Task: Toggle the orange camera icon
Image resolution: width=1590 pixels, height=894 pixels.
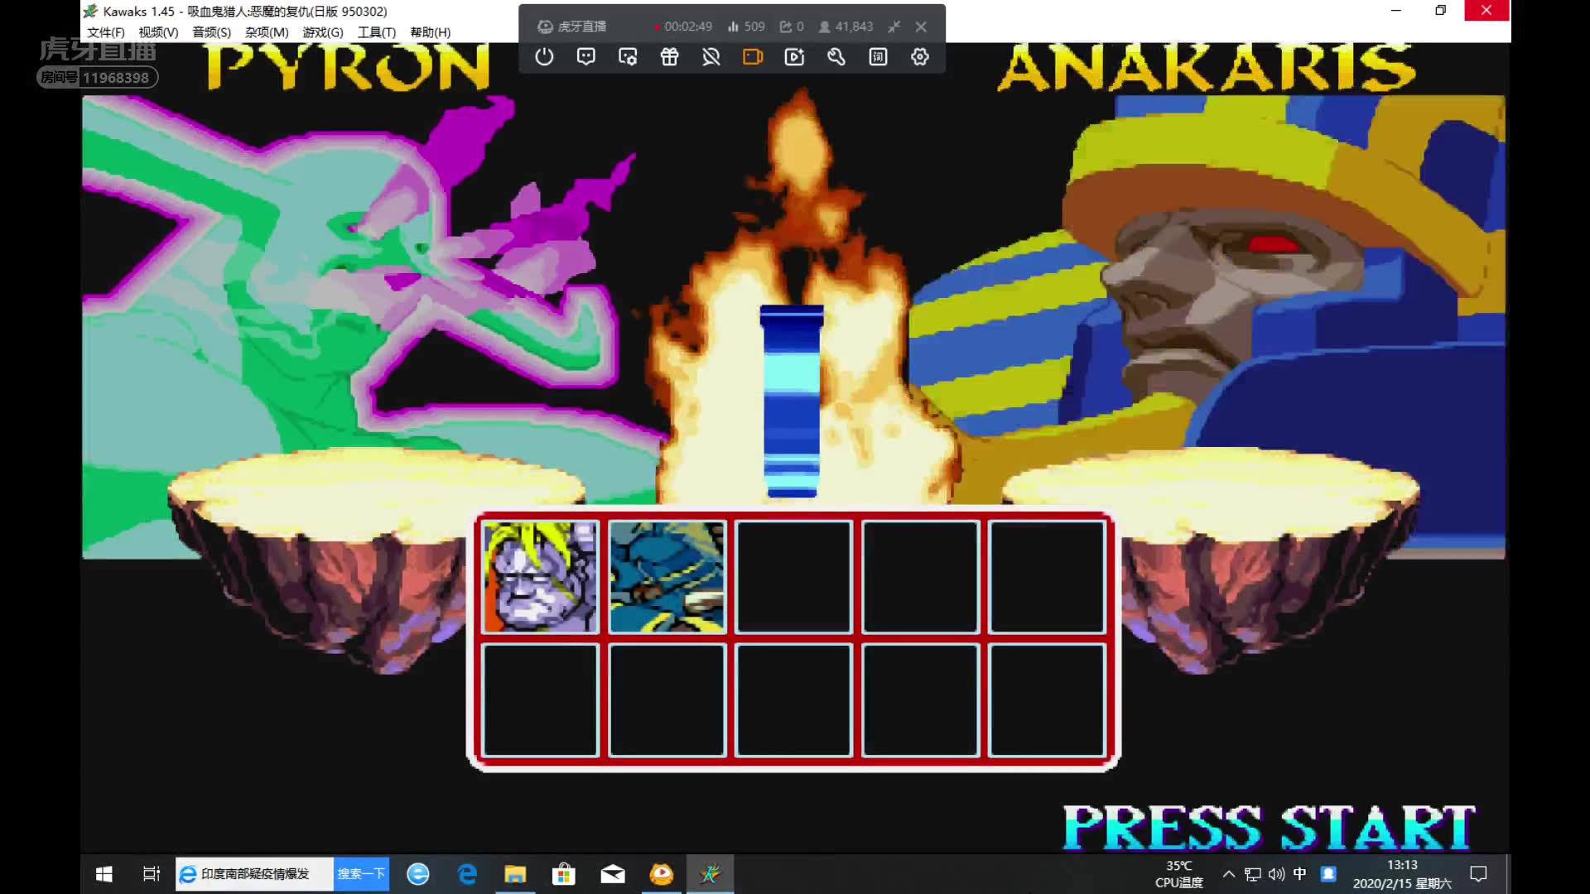Action: coord(752,57)
